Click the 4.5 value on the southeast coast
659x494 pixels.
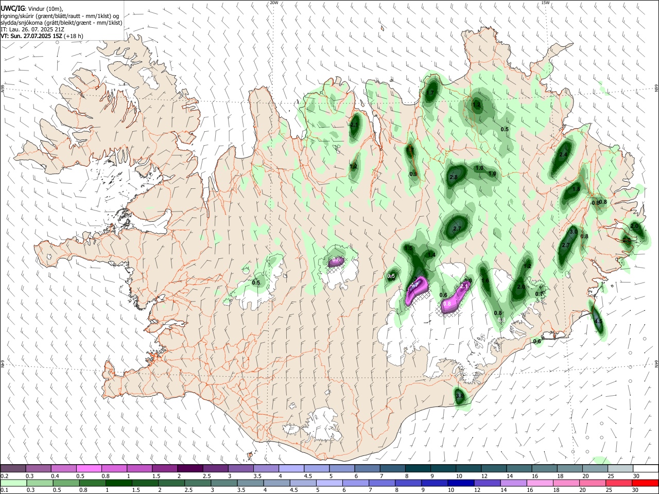click(x=598, y=321)
